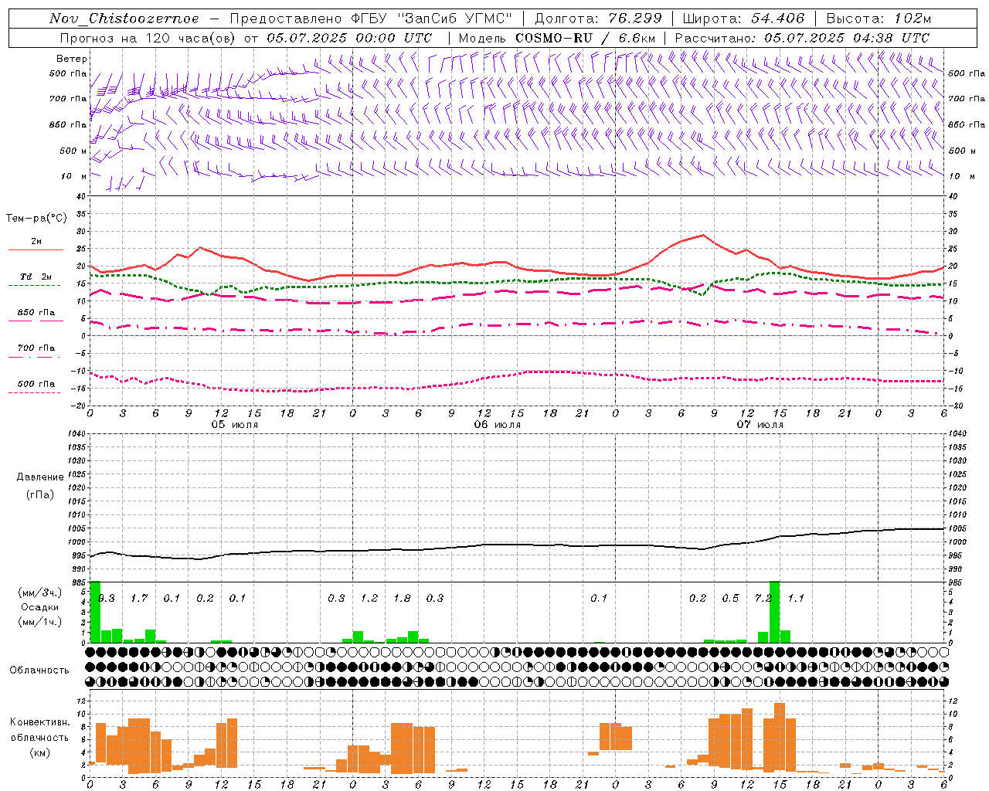Click the Ветер wind panel label
This screenshot has width=989, height=791.
pyautogui.click(x=72, y=59)
